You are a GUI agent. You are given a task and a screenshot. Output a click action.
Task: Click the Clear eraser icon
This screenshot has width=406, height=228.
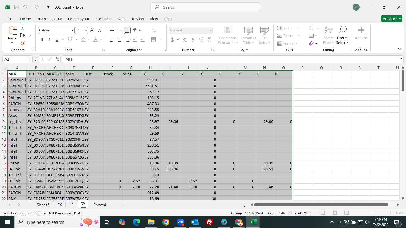point(311,43)
